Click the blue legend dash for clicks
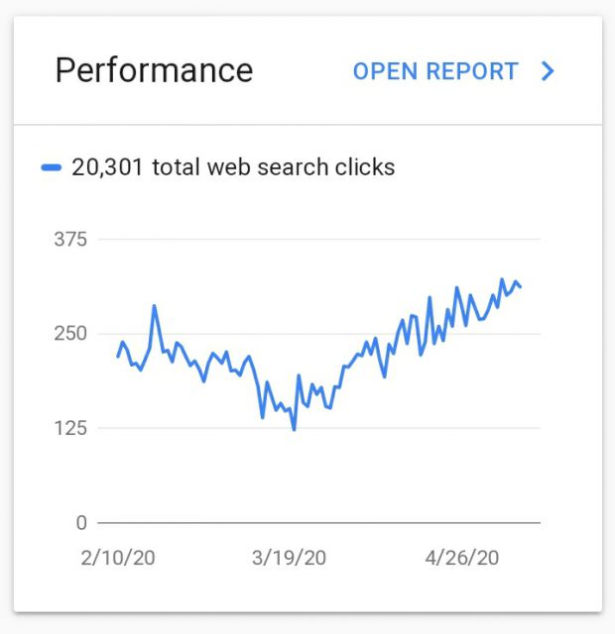Viewport: 615px width, 634px height. point(52,167)
